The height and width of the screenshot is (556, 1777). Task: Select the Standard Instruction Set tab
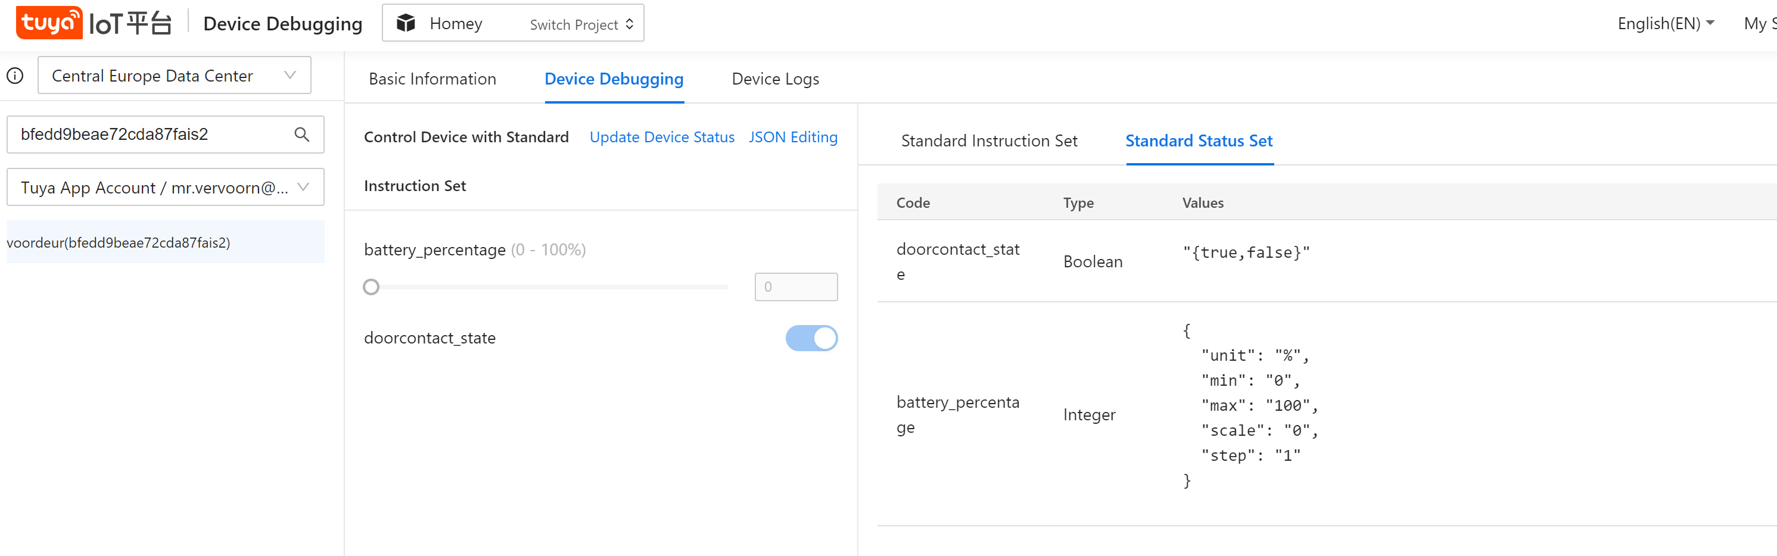tap(988, 141)
